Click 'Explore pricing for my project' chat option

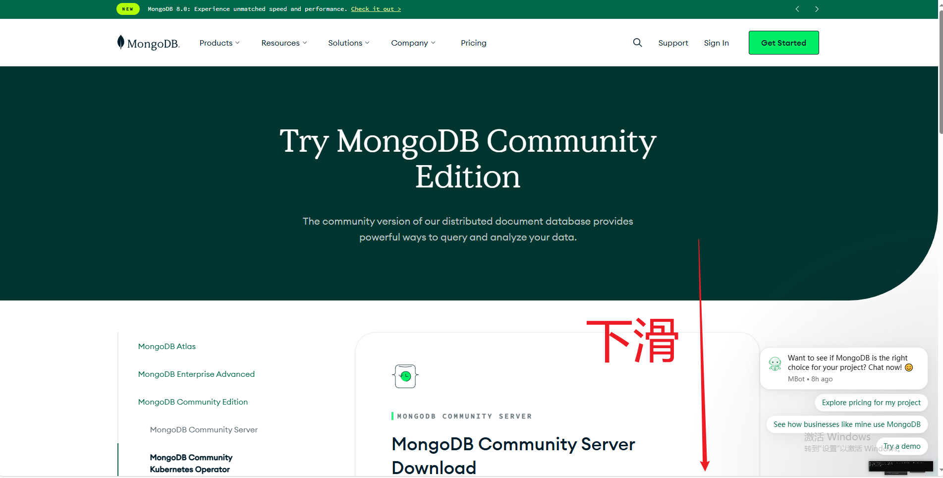click(x=871, y=403)
